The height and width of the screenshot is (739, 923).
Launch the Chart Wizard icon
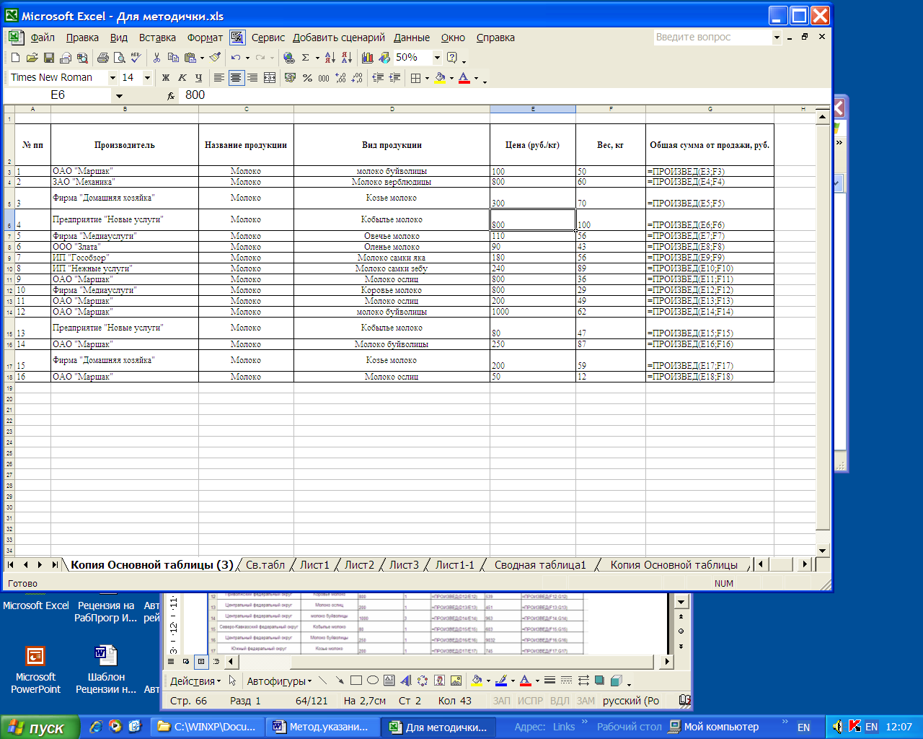click(368, 58)
